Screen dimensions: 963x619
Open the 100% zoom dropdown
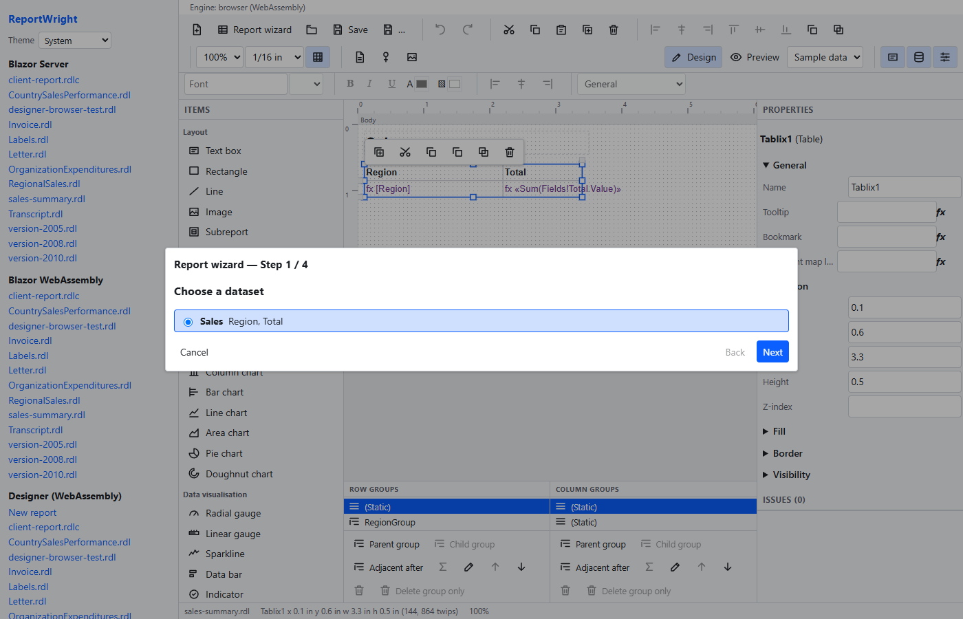point(220,57)
